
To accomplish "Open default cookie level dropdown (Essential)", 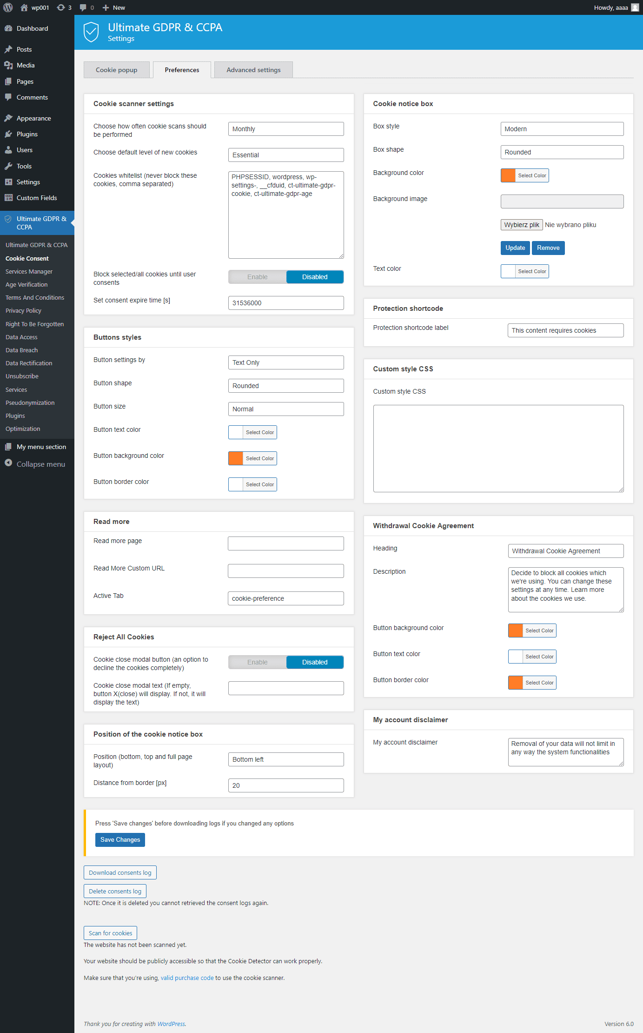I will (286, 155).
